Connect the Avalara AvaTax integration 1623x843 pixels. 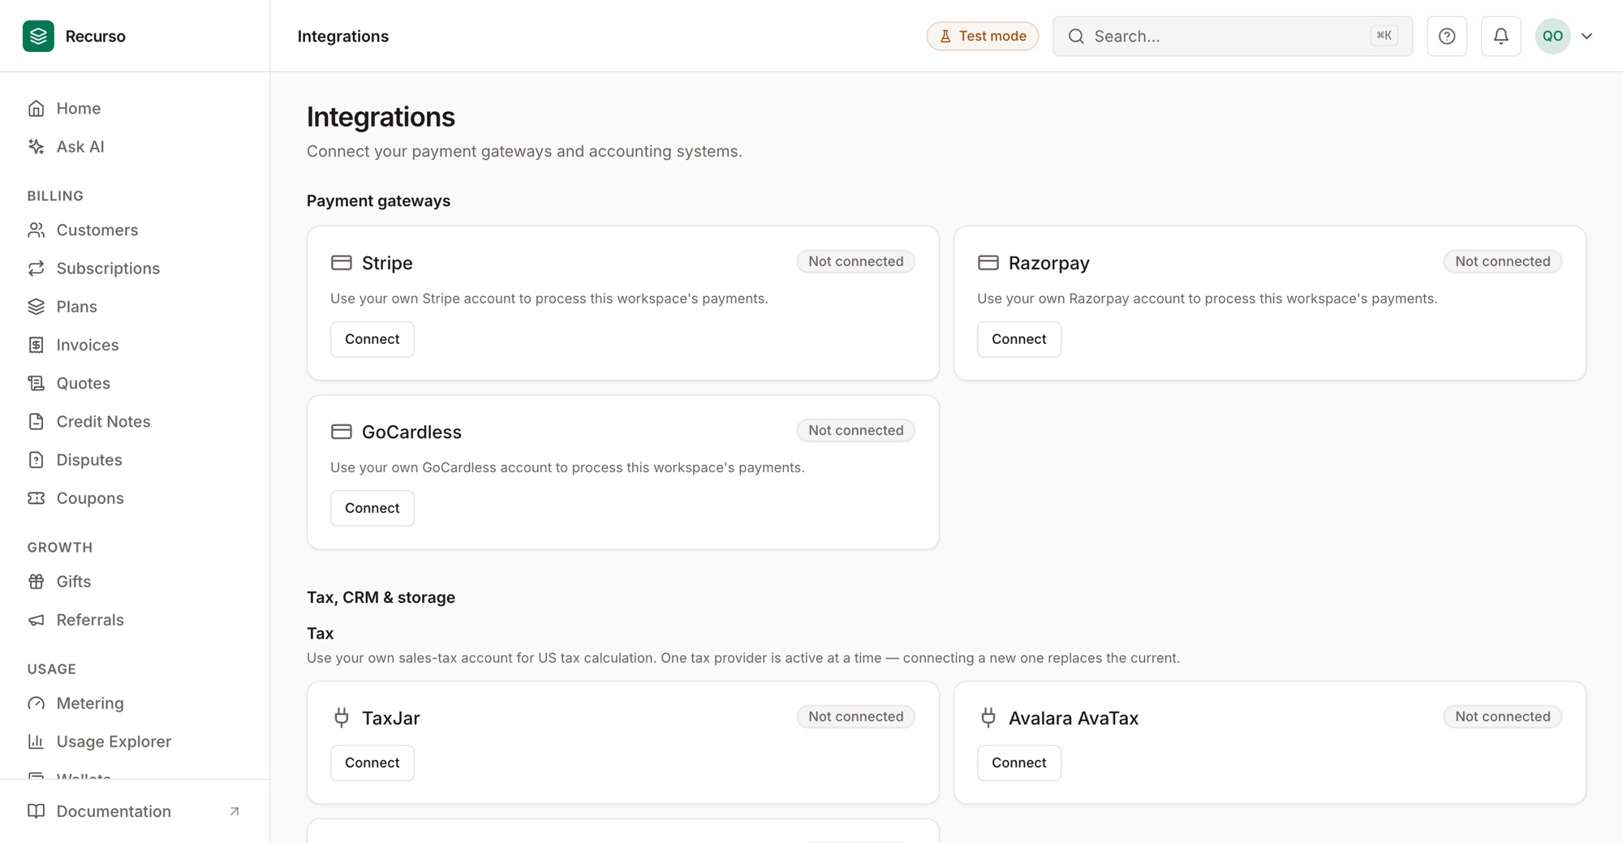1018,762
